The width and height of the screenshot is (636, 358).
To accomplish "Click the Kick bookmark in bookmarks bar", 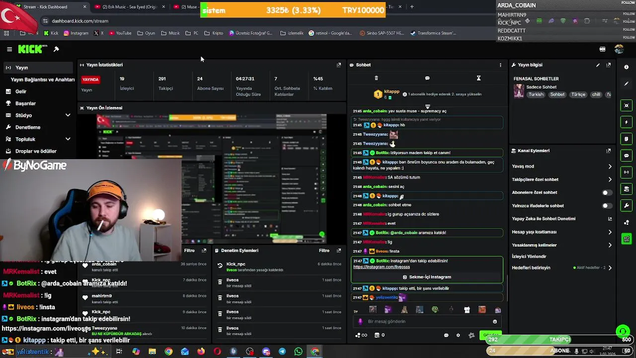I will click(x=51, y=33).
